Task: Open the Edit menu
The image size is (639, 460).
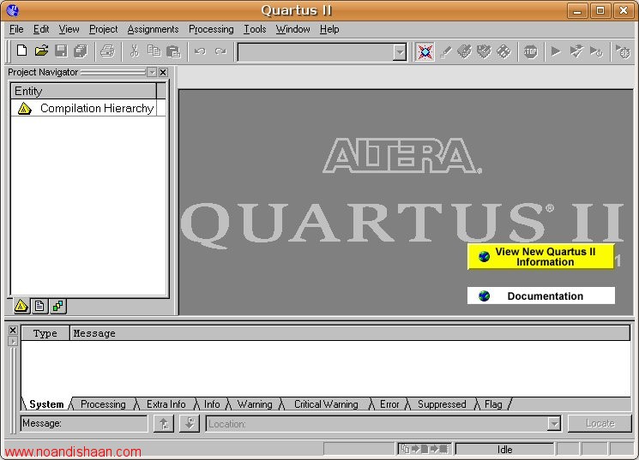Action: point(41,29)
